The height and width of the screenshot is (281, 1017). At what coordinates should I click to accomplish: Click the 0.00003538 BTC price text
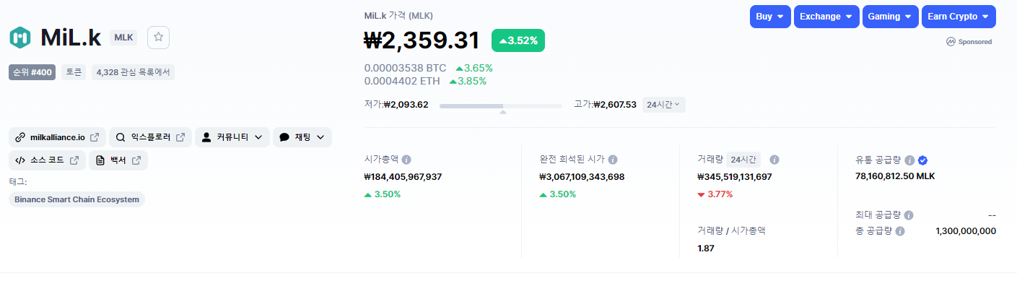(x=406, y=69)
